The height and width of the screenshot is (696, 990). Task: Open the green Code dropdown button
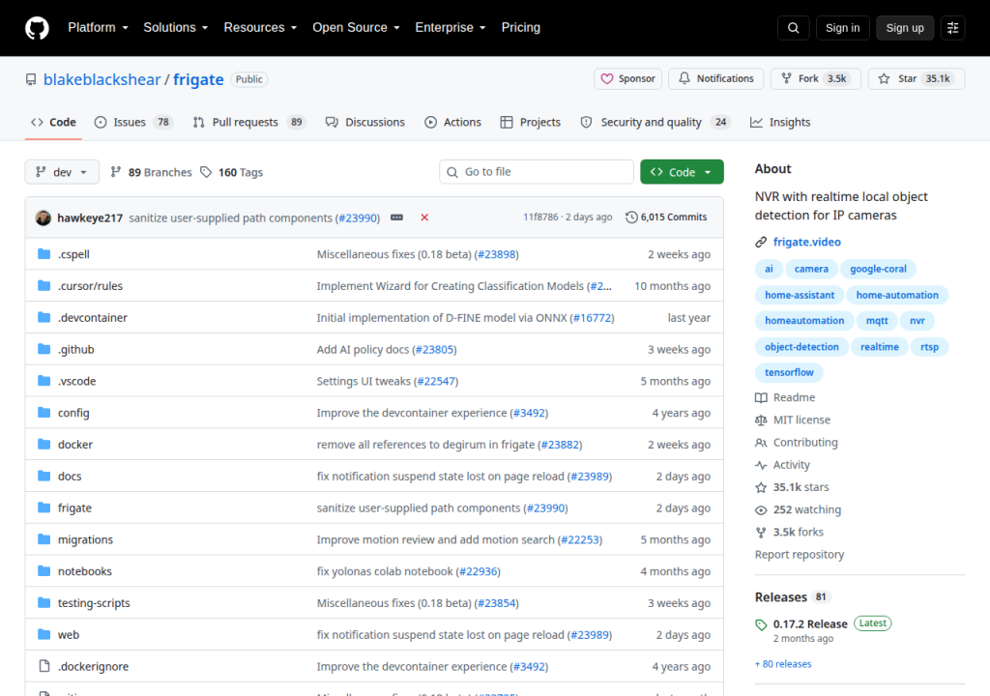(682, 172)
